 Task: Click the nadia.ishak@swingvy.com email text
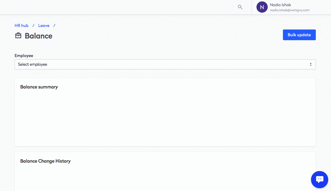point(290,10)
